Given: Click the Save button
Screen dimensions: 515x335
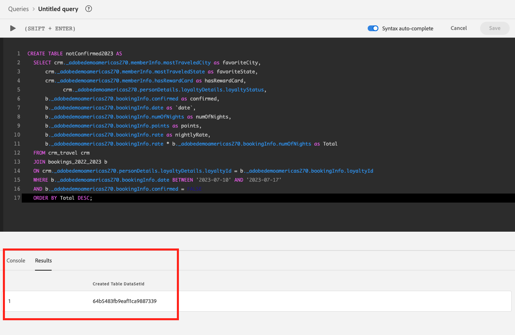Looking at the screenshot, I should point(495,28).
